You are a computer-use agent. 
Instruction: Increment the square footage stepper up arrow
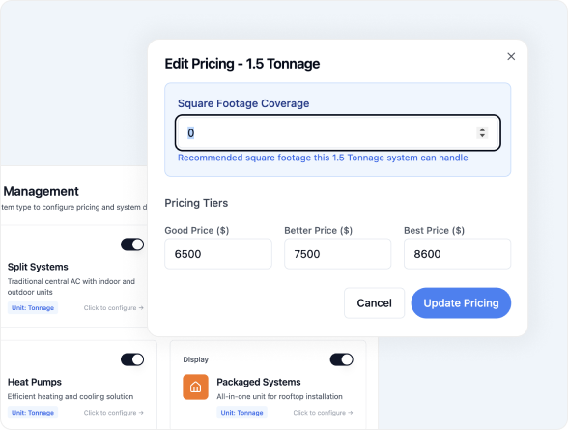[482, 129]
